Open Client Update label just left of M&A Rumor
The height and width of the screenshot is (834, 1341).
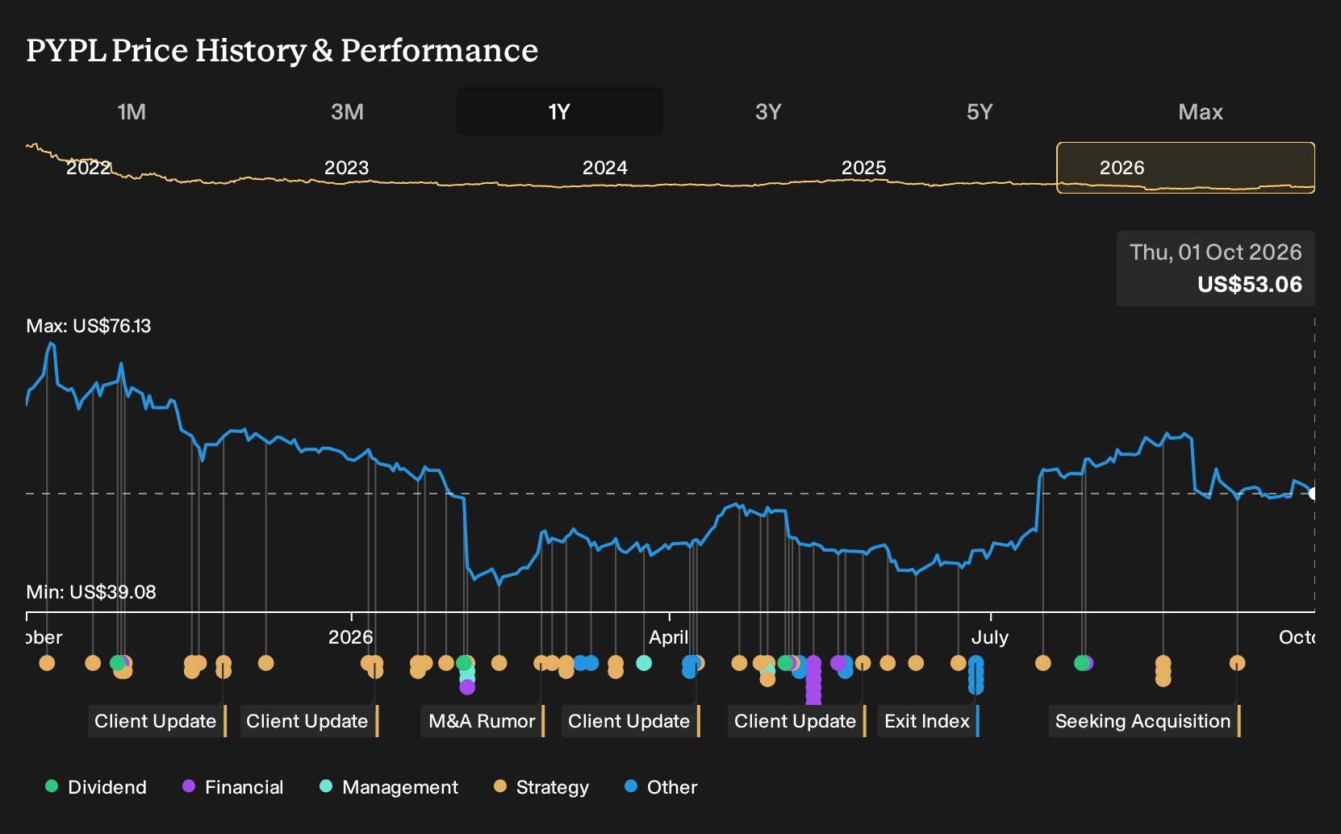pyautogui.click(x=307, y=721)
